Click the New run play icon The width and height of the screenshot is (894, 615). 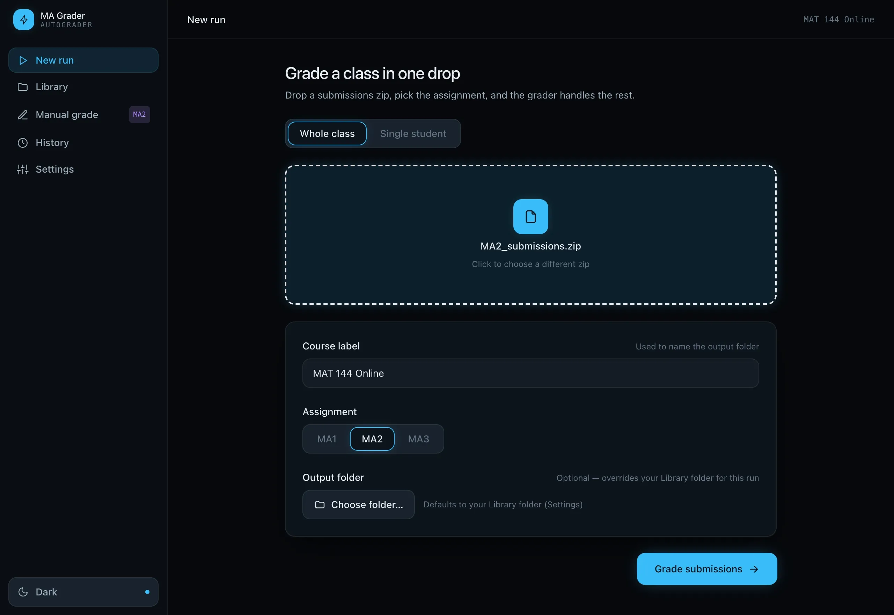click(x=23, y=60)
